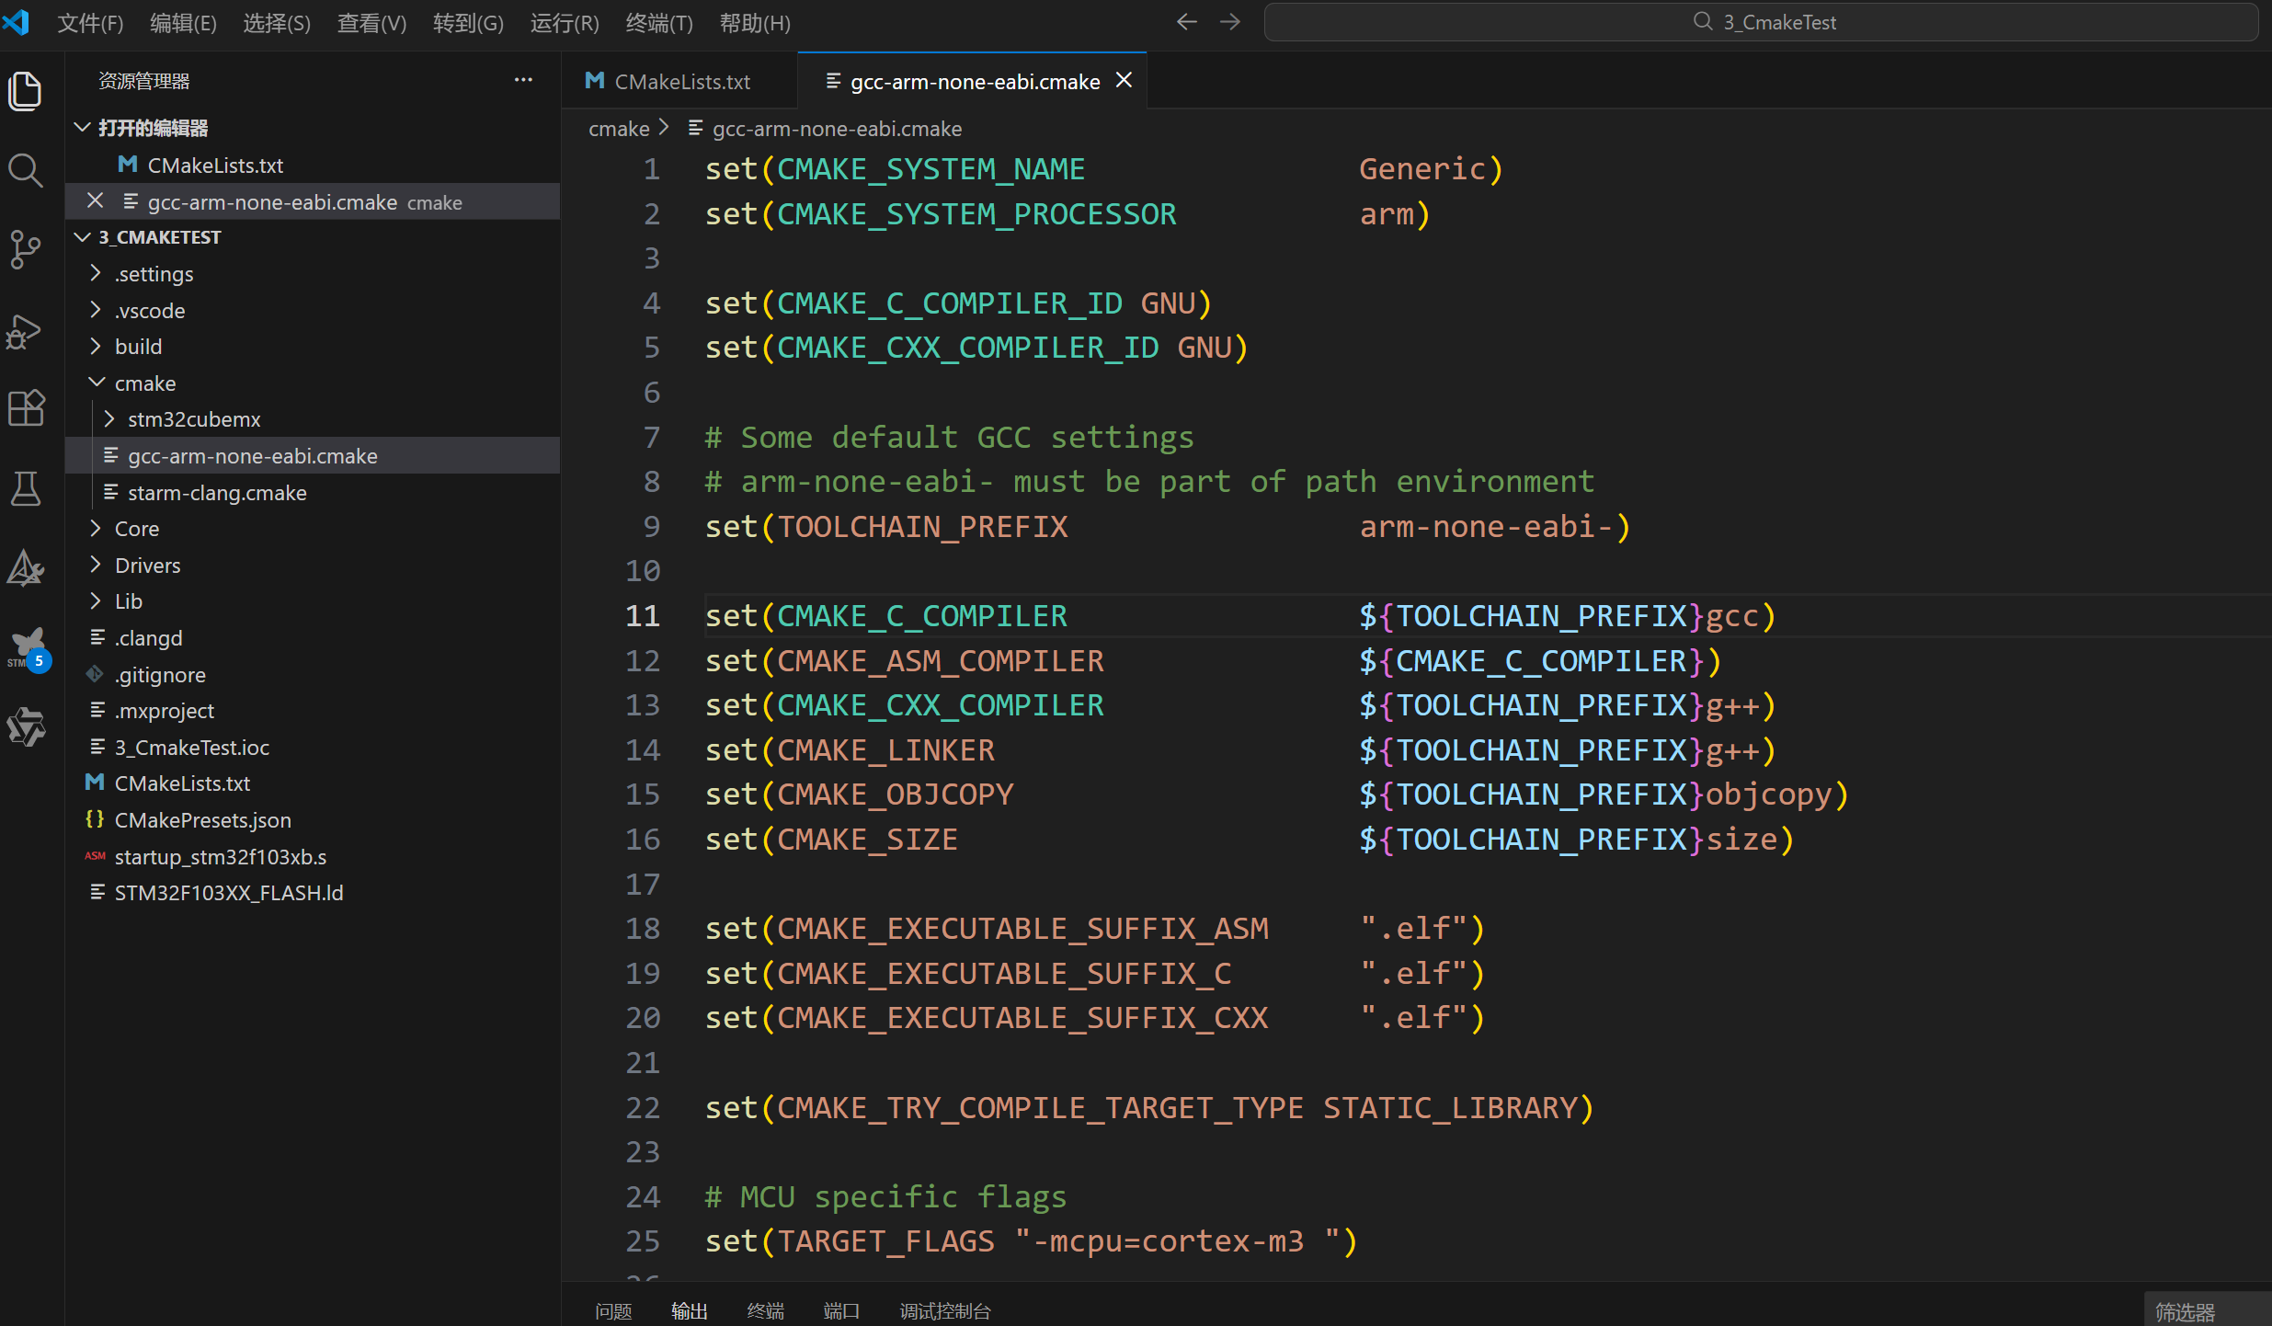The width and height of the screenshot is (2272, 1326).
Task: Open the Search view in activity bar
Action: [26, 171]
